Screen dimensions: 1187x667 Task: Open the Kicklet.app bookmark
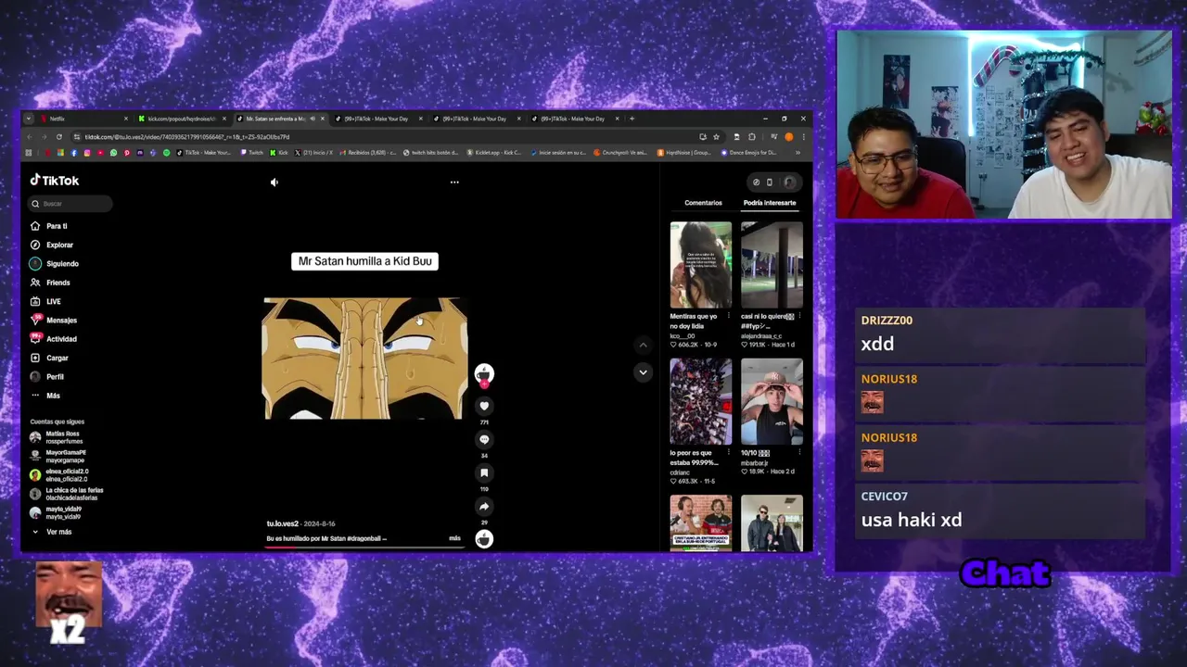tap(495, 153)
